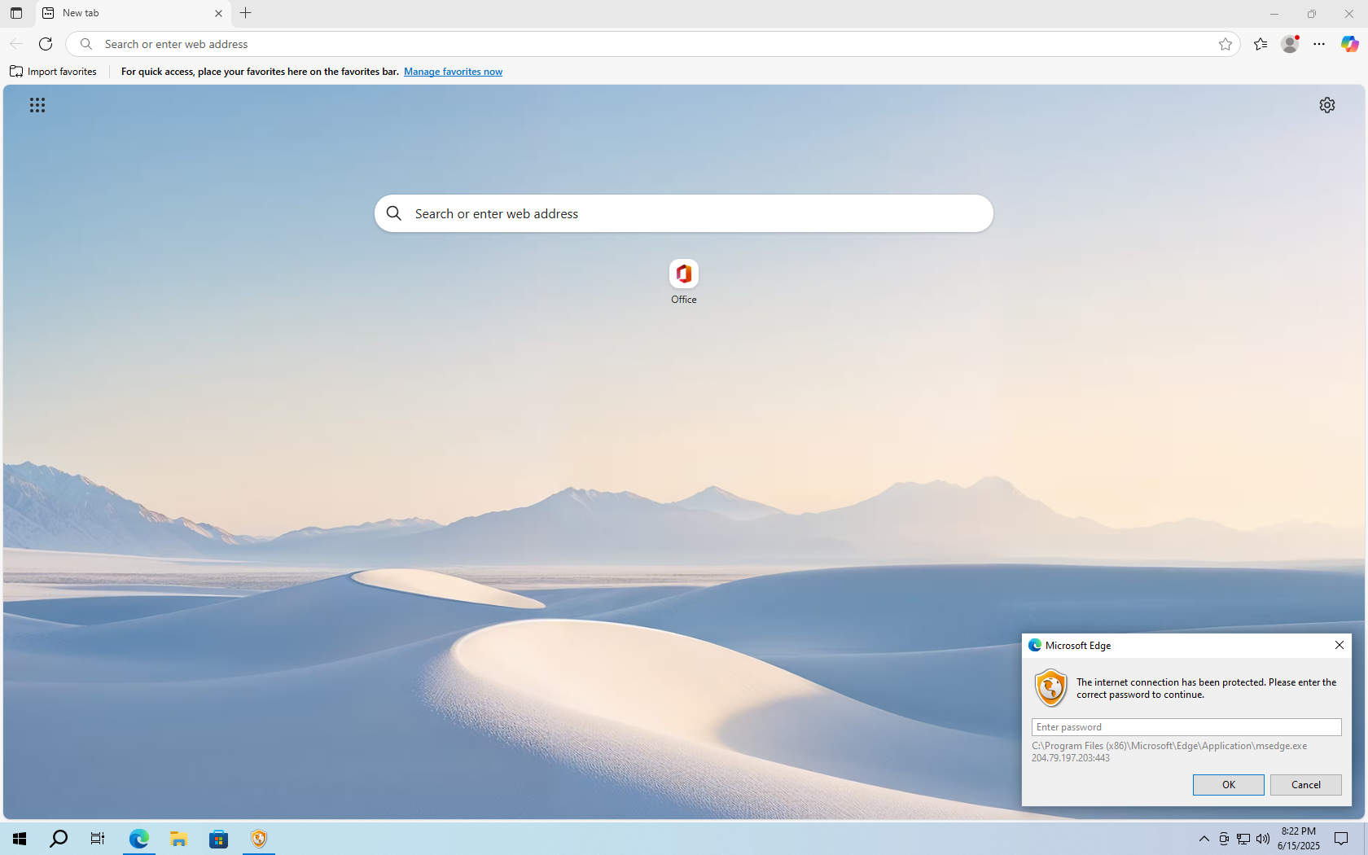Open page settings gear on new tab

pos(1327,105)
